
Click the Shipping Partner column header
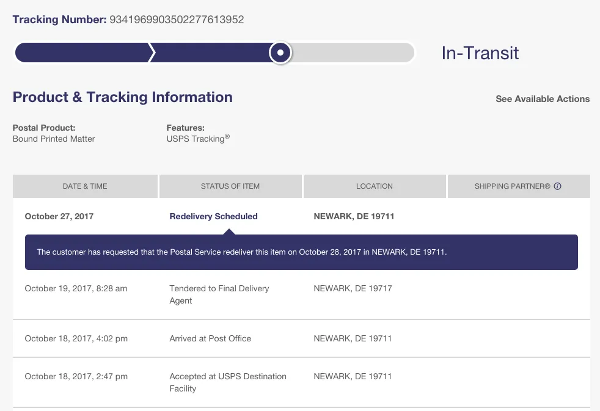pos(512,186)
